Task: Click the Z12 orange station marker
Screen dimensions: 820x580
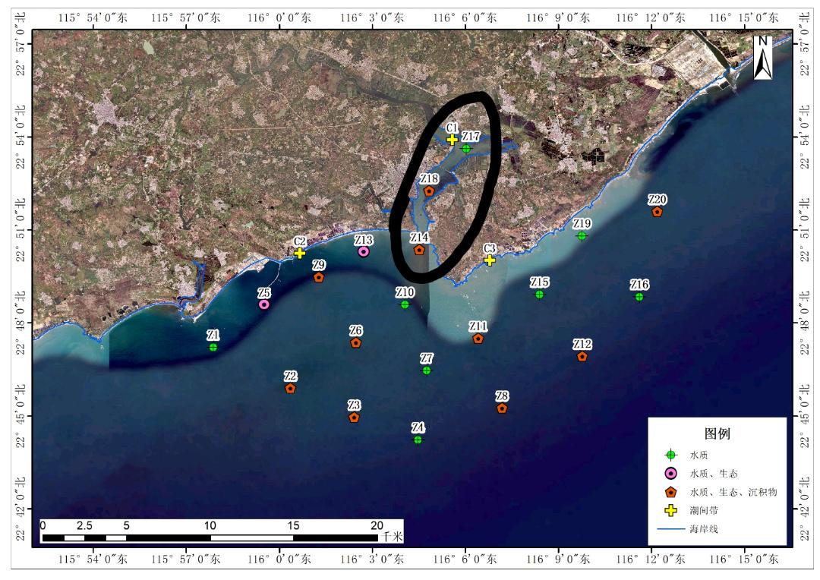Action: (x=582, y=357)
